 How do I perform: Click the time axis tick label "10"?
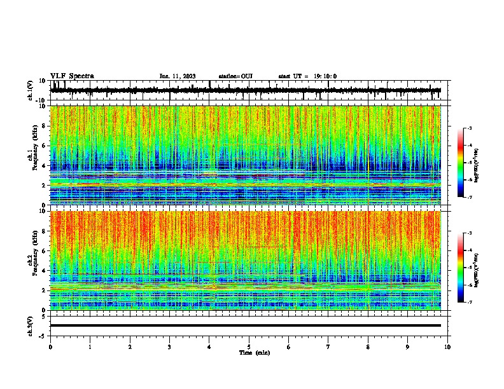(x=447, y=347)
